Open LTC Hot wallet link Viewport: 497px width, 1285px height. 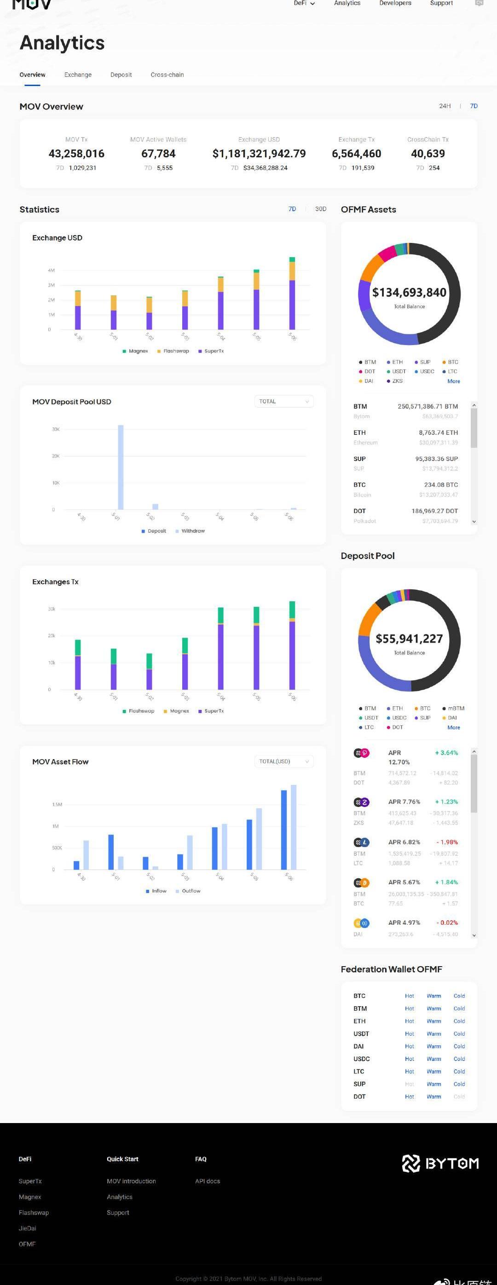tap(409, 1072)
